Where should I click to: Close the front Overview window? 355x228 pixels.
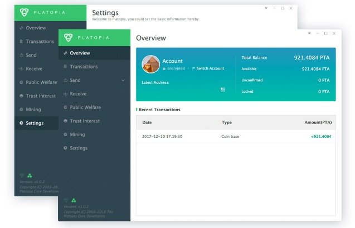[x=334, y=33]
